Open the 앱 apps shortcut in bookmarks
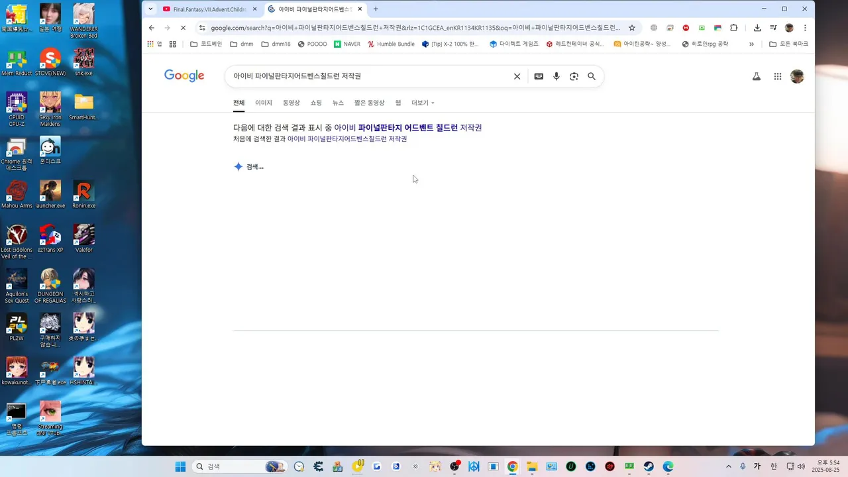The height and width of the screenshot is (477, 848). point(154,44)
